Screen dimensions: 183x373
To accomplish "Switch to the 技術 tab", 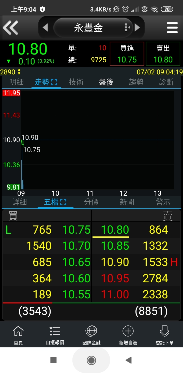I will coord(76,82).
